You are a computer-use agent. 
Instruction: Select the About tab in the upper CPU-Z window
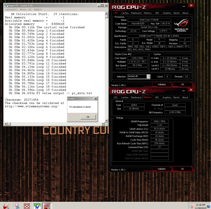click(x=185, y=13)
